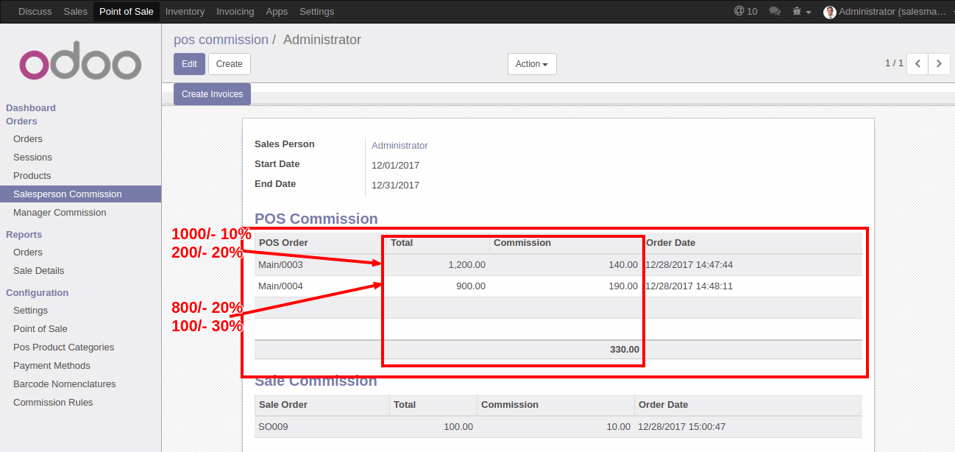Click the Reports section header
This screenshot has height=452, width=955.
click(x=24, y=235)
